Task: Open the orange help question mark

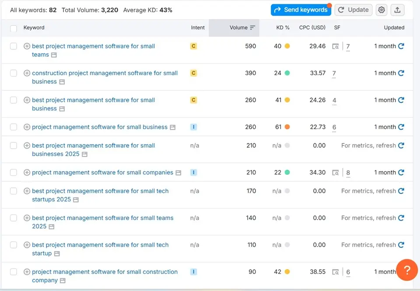Action: (x=407, y=270)
